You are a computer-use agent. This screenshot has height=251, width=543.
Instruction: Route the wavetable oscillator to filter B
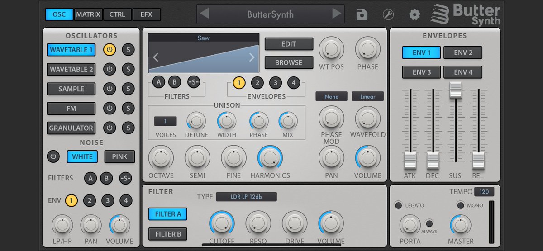175,82
